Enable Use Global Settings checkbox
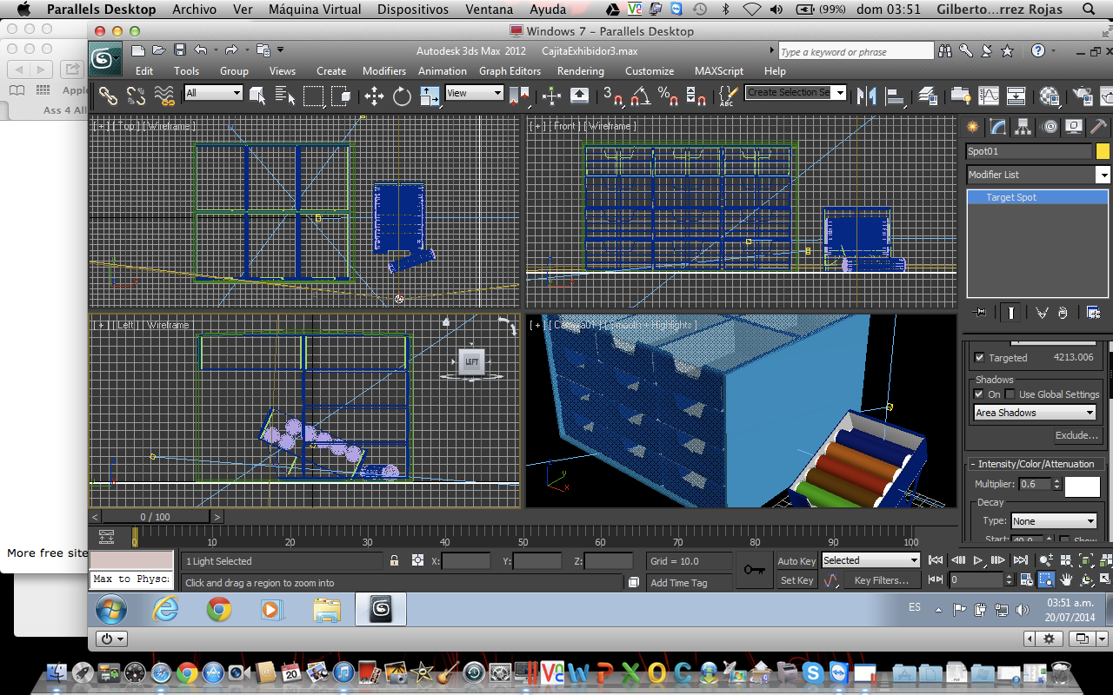 coord(1010,394)
